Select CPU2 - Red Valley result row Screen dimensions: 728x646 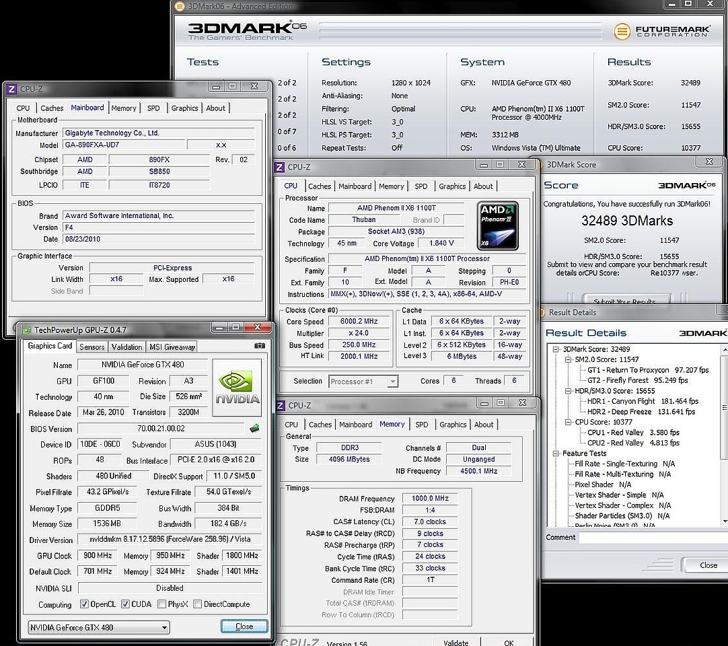[633, 443]
